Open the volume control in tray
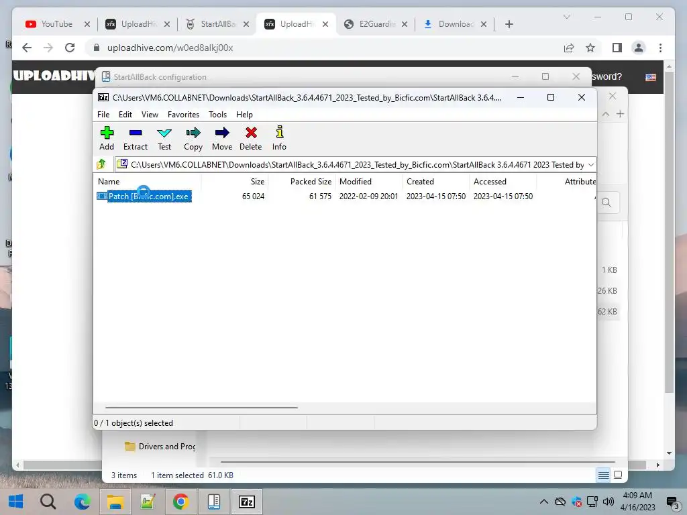687x515 pixels. pyautogui.click(x=608, y=502)
